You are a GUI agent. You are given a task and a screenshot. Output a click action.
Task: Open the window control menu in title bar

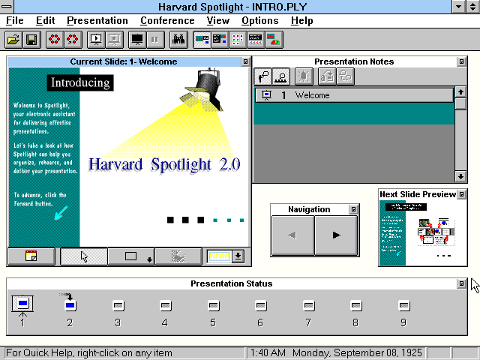point(7,7)
